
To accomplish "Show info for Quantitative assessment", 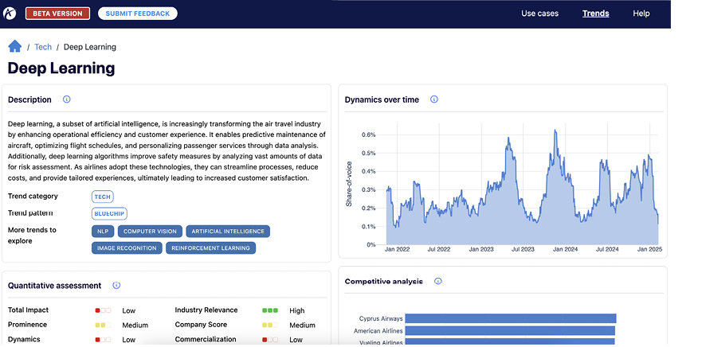I will (116, 285).
